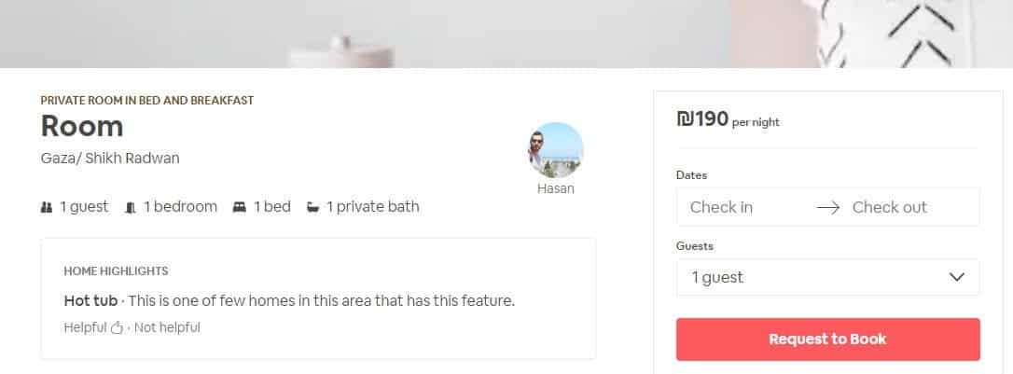Open the 1 guest selector
This screenshot has width=1013, height=374.
click(827, 277)
